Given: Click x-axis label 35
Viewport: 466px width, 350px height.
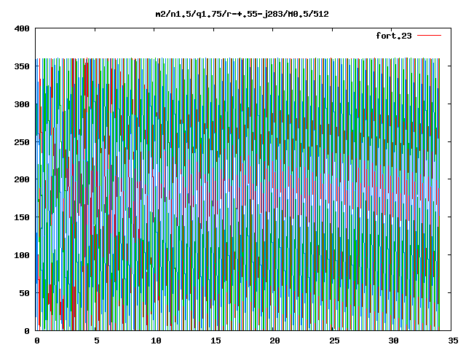Looking at the screenshot, I should pos(453,341).
